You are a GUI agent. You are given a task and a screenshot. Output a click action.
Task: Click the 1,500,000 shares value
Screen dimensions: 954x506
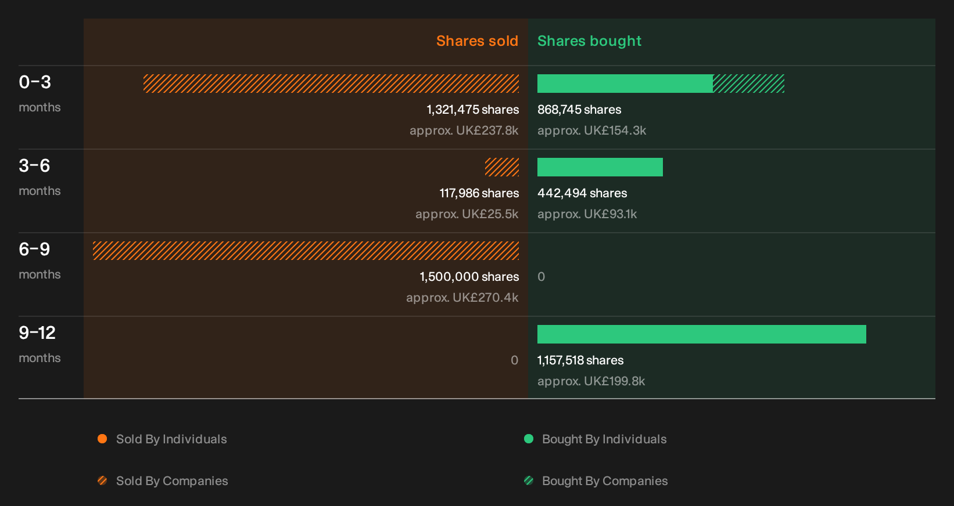pyautogui.click(x=469, y=277)
